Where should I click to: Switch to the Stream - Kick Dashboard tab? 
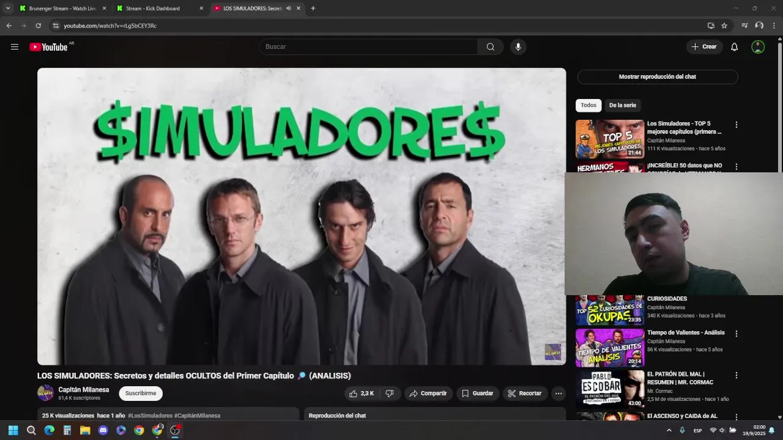click(159, 9)
